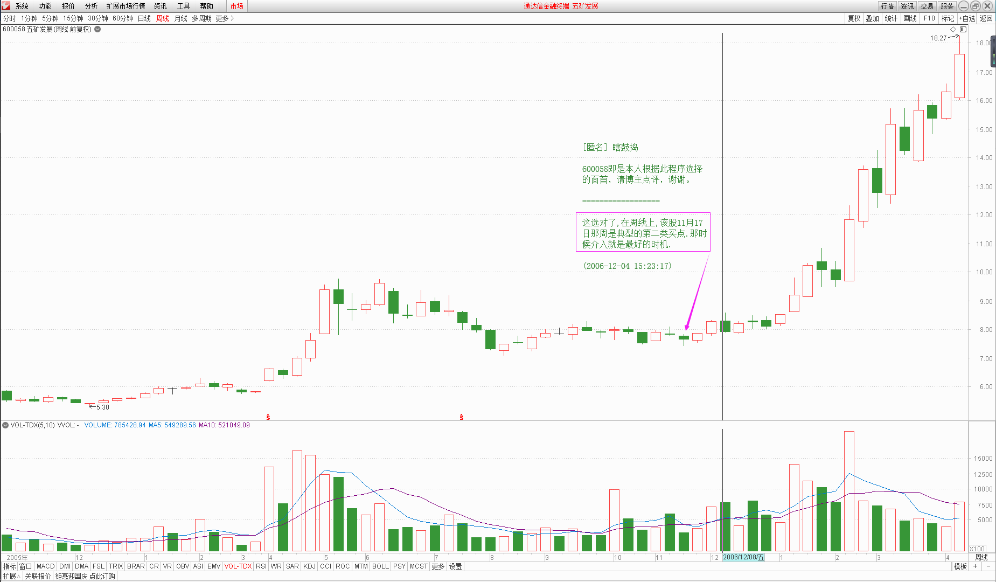This screenshot has height=582, width=996.
Task: Switch chart period to 月线
Action: click(181, 18)
